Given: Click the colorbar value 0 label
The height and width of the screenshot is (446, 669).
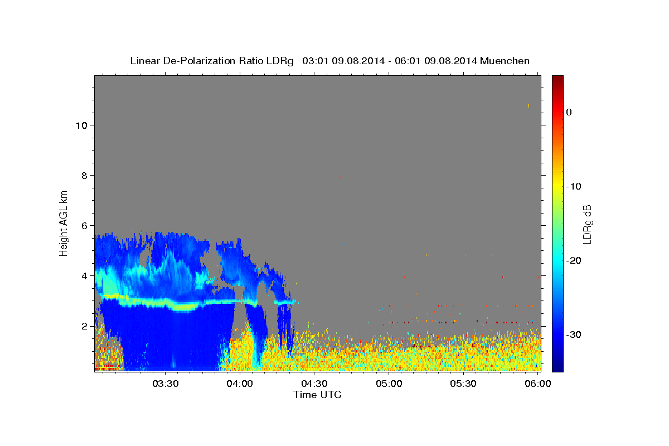Looking at the screenshot, I should (569, 112).
